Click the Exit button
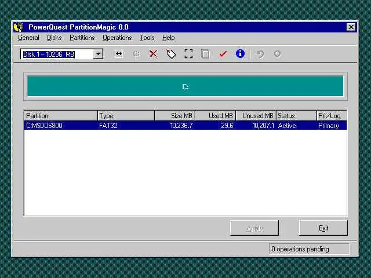The height and width of the screenshot is (278, 371). pyautogui.click(x=323, y=228)
